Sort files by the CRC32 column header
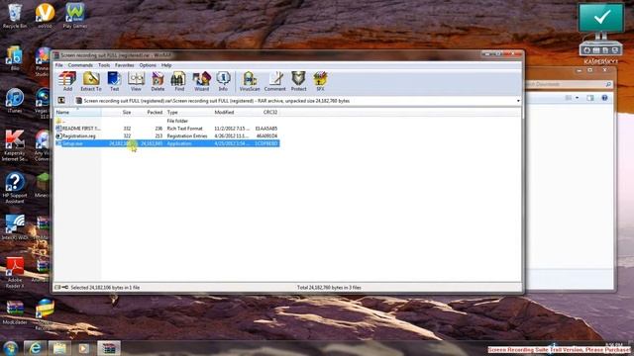Screen dimensions: 634x356 click(266, 112)
